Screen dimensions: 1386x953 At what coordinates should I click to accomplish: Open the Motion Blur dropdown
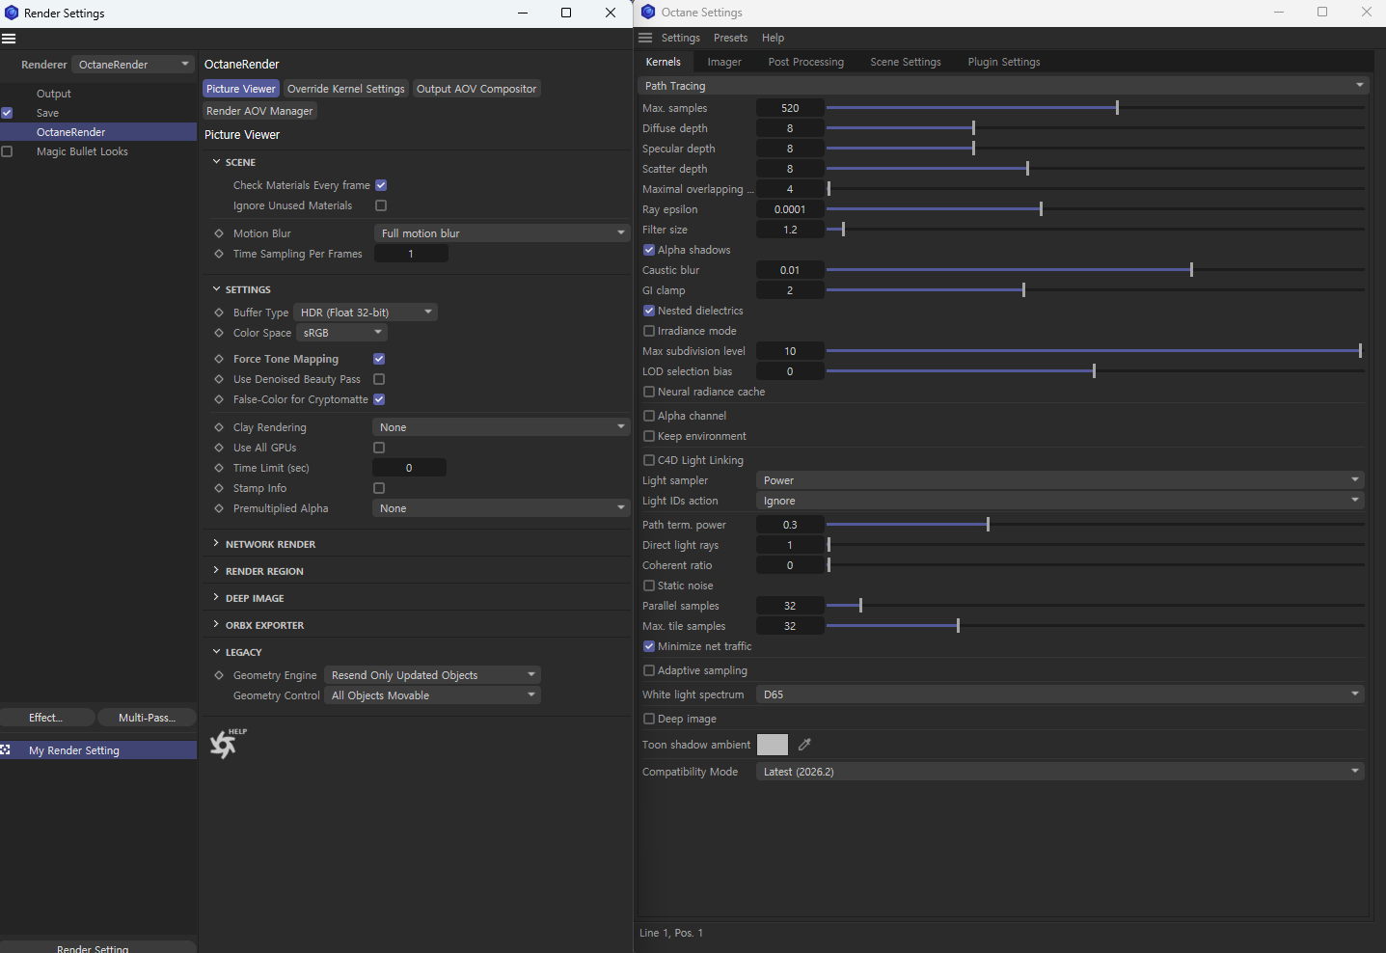[x=502, y=233]
